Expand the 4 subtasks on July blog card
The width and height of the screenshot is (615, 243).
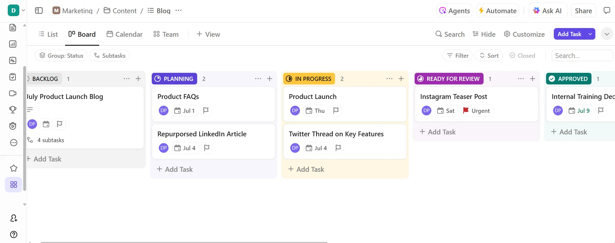(x=46, y=140)
